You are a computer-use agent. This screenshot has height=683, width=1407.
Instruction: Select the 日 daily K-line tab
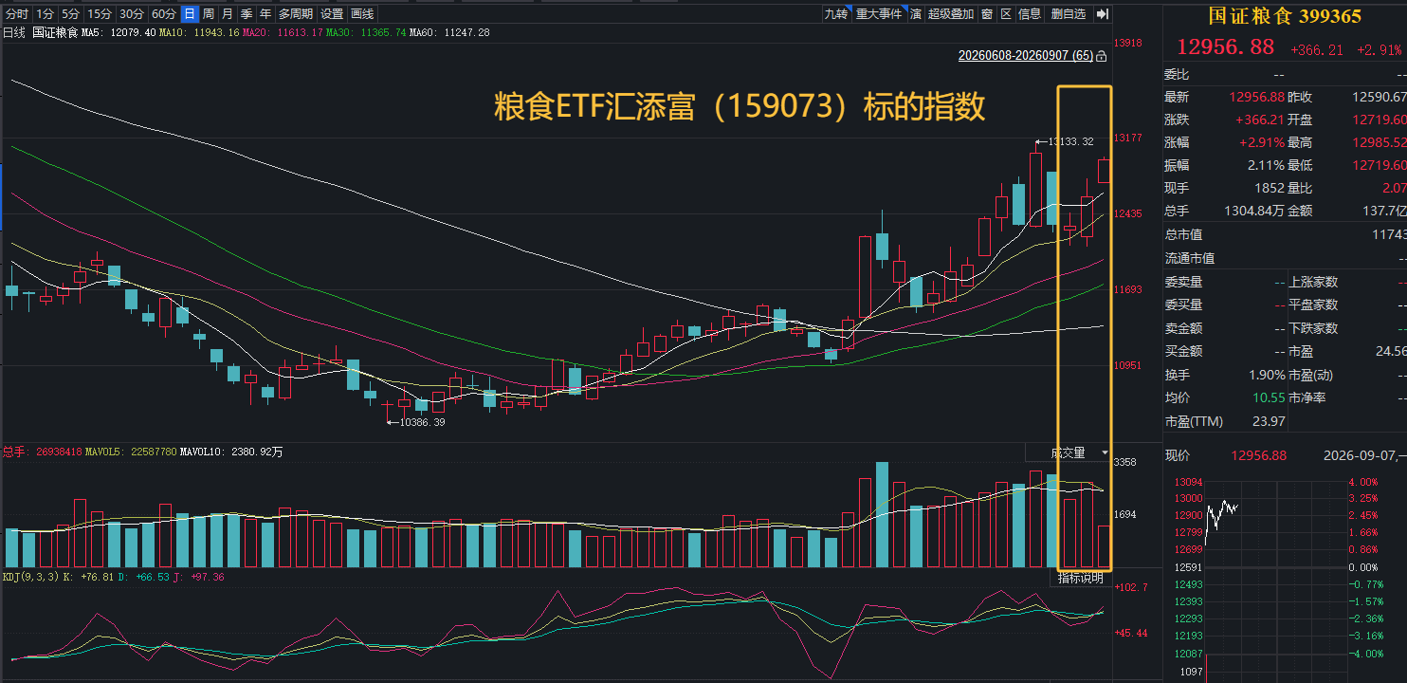(x=189, y=14)
